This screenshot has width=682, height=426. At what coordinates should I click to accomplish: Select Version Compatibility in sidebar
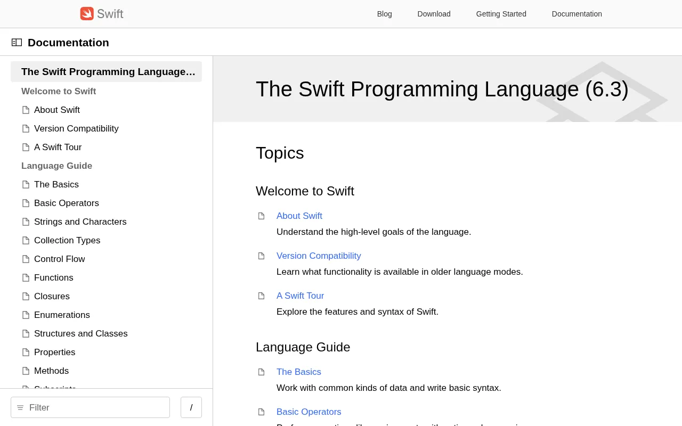[x=76, y=129]
